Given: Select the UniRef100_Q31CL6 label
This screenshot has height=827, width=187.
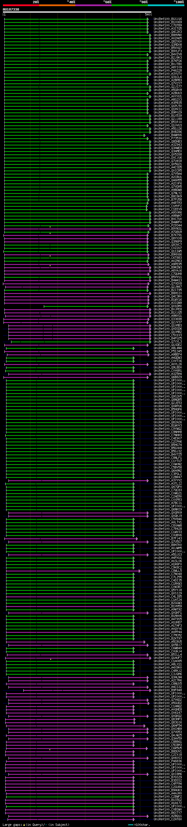Looking at the screenshot, I should tap(168, 77).
